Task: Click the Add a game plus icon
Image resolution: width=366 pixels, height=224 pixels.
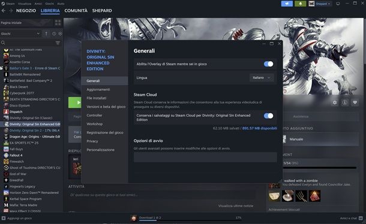Action: point(4,218)
